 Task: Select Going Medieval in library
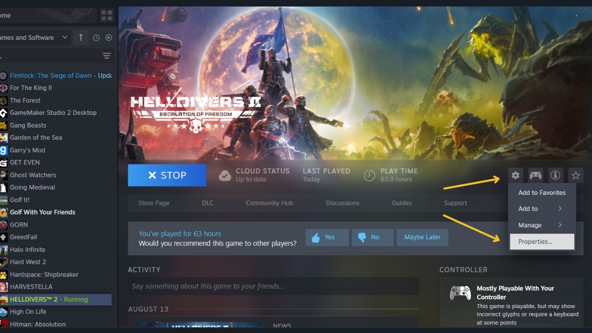[33, 187]
